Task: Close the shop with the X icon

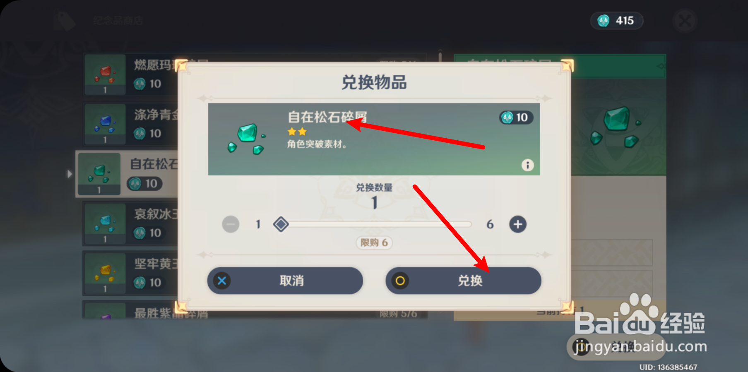Action: [x=685, y=21]
